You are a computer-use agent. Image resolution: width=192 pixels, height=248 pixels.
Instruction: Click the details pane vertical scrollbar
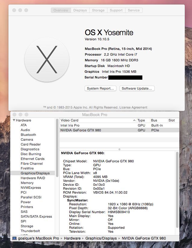coord(177,190)
